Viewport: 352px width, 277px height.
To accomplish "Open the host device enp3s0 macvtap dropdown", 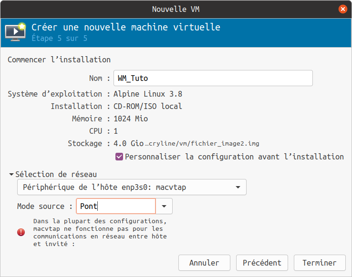I will pyautogui.click(x=132, y=188).
